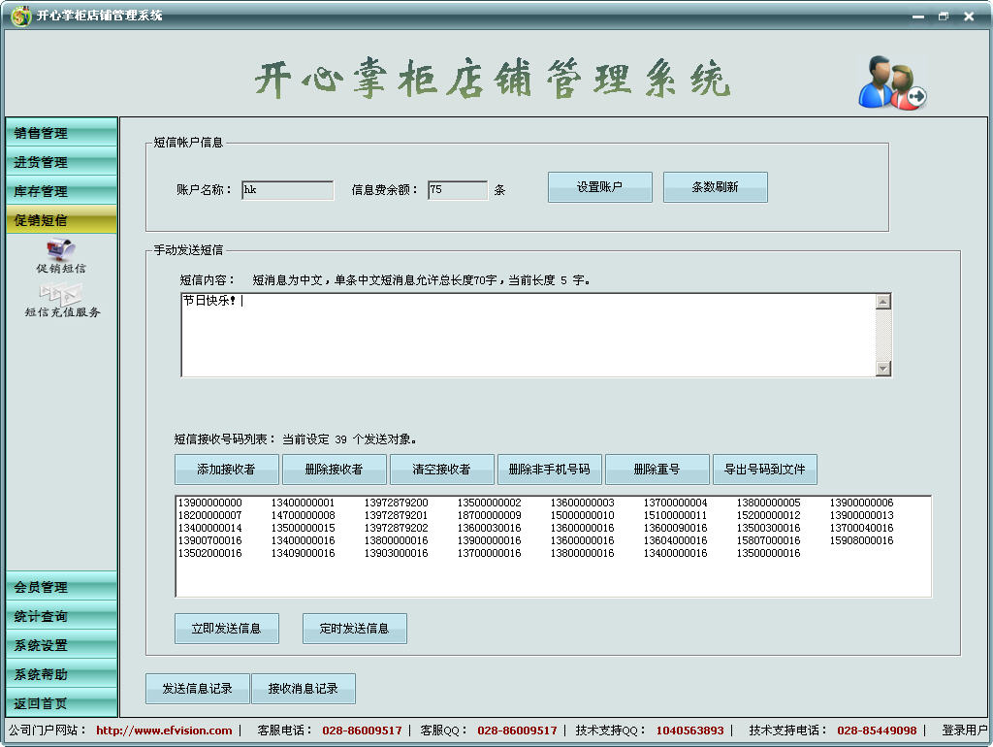Click the message box scroll up arrow

[x=883, y=302]
